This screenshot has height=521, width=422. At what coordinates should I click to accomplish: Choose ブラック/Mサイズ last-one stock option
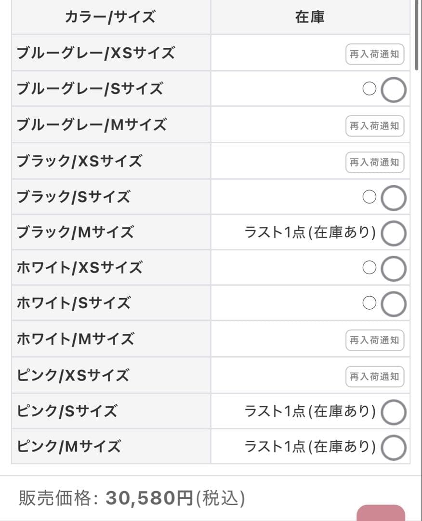[x=394, y=233]
